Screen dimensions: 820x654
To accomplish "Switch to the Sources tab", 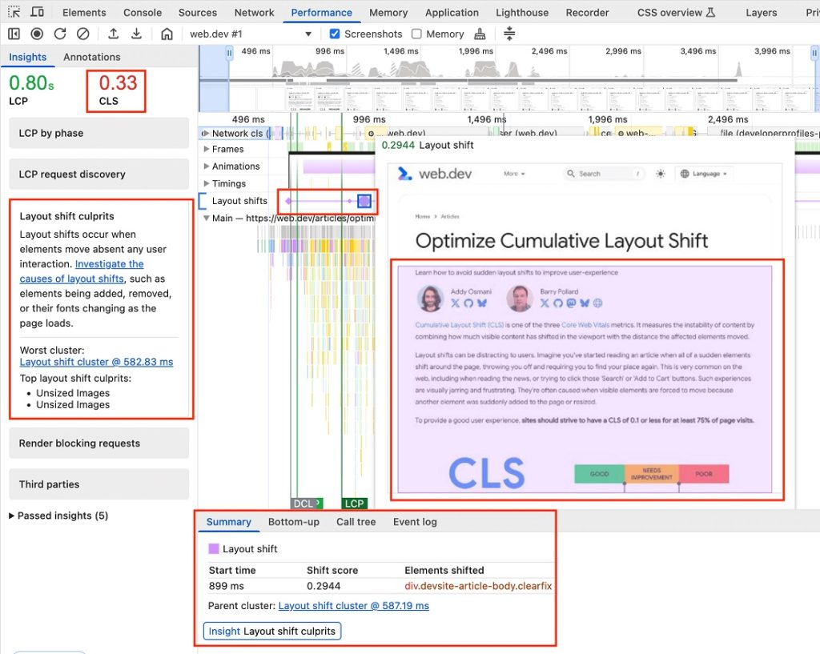I will 197,12.
